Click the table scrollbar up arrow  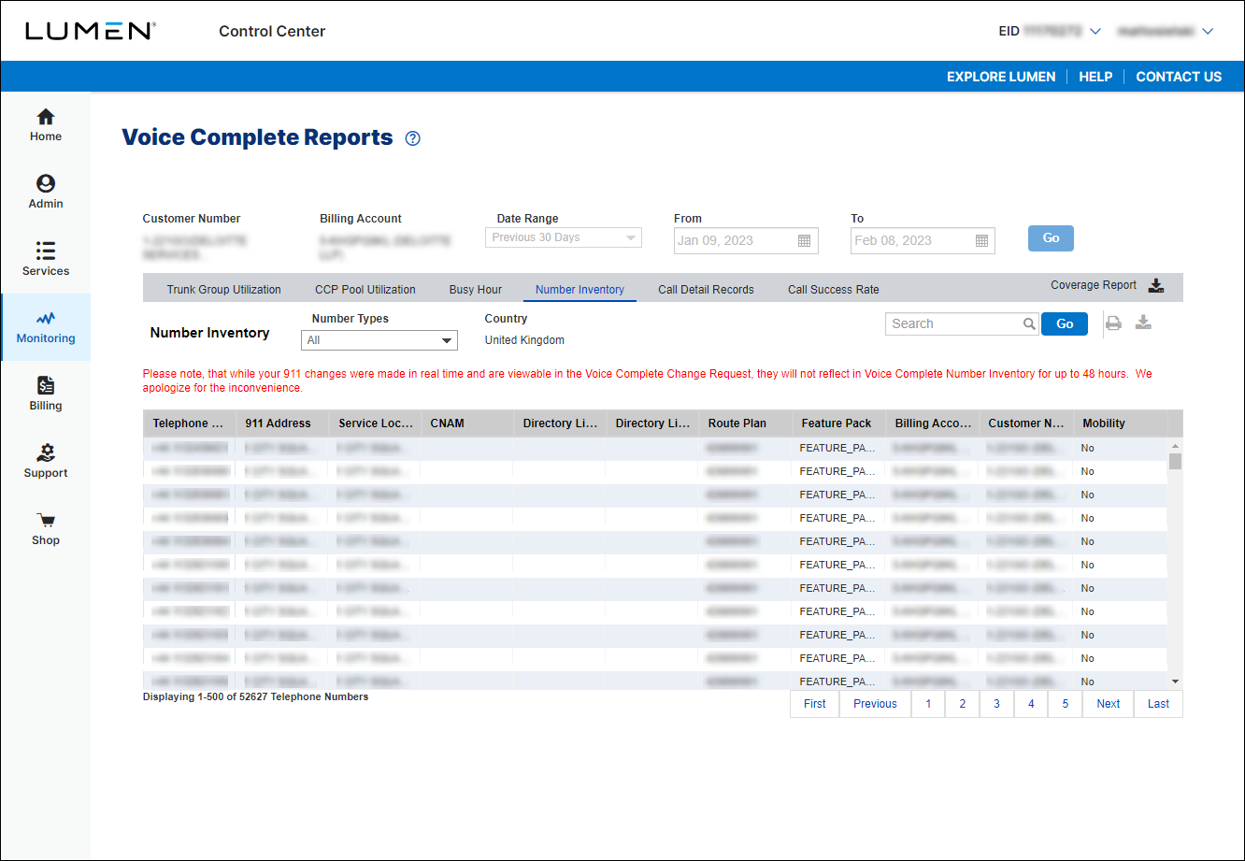tap(1175, 446)
